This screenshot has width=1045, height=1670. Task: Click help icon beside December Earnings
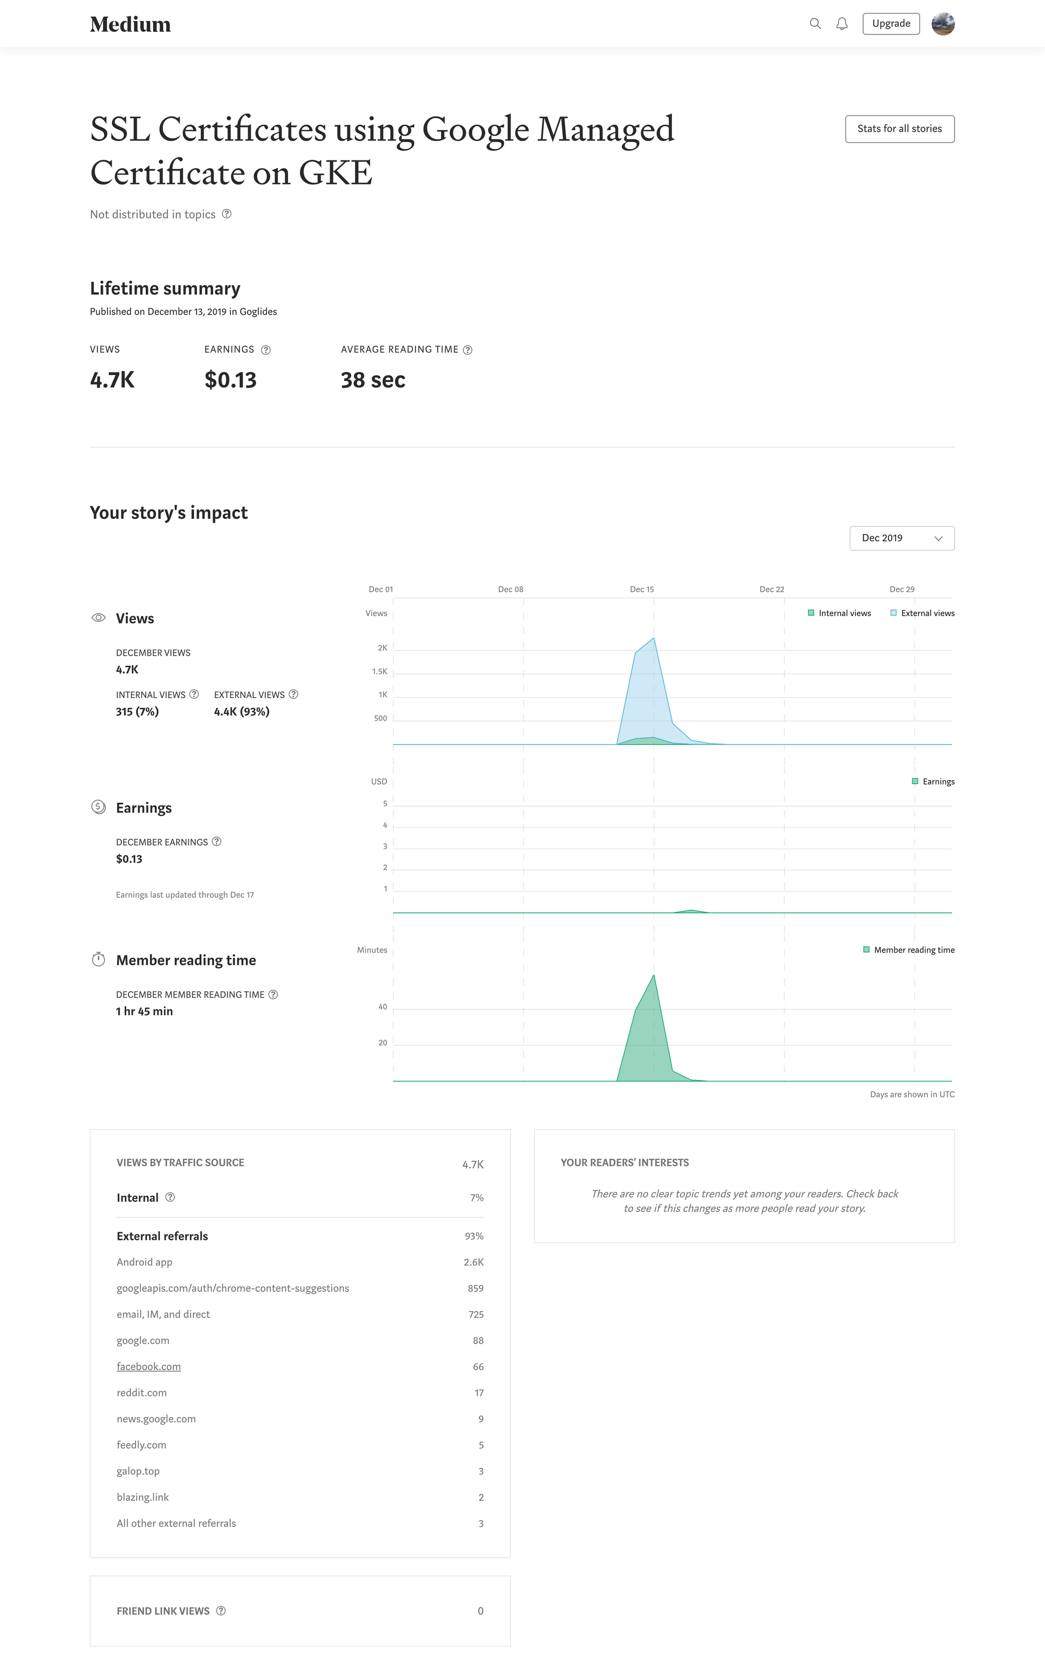coord(216,841)
